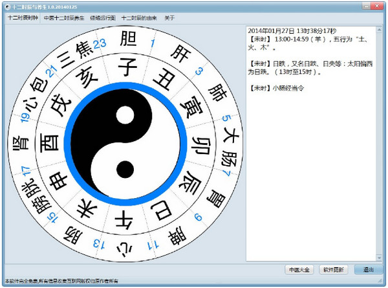Click the 卯 character on the inner ring
The image size is (388, 288).
[x=200, y=145]
